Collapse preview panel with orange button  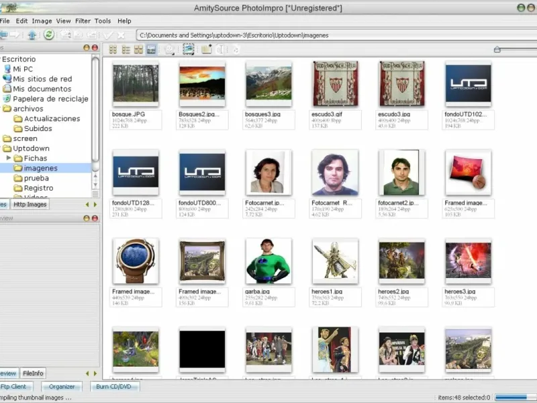pos(86,218)
